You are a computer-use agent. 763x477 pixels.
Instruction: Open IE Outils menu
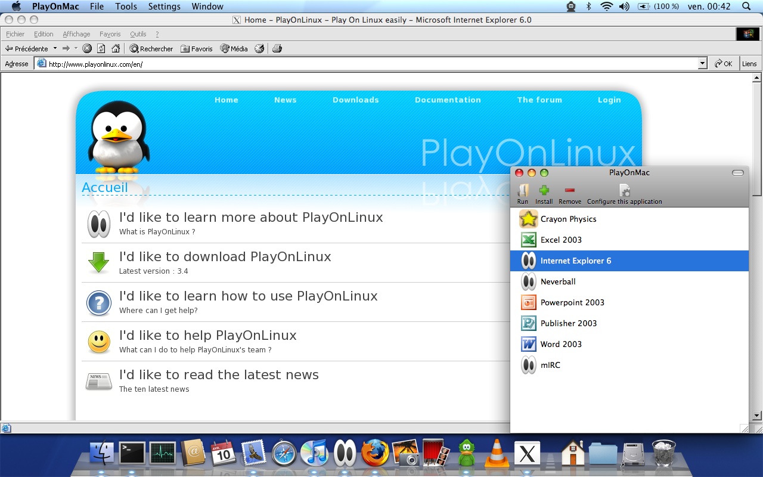point(138,34)
